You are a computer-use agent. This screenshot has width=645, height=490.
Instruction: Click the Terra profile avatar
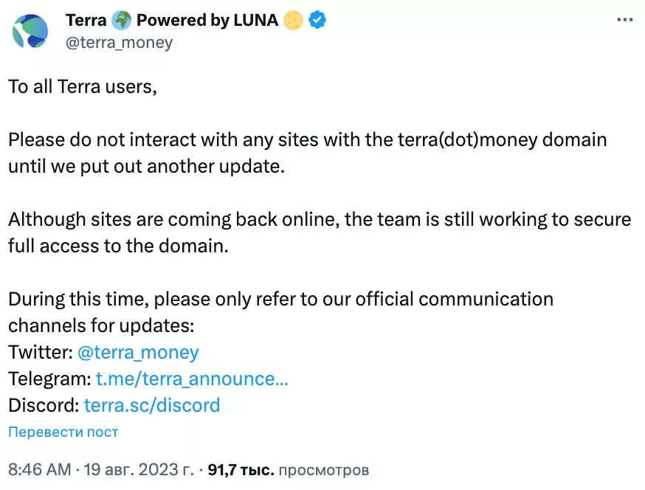tap(30, 31)
